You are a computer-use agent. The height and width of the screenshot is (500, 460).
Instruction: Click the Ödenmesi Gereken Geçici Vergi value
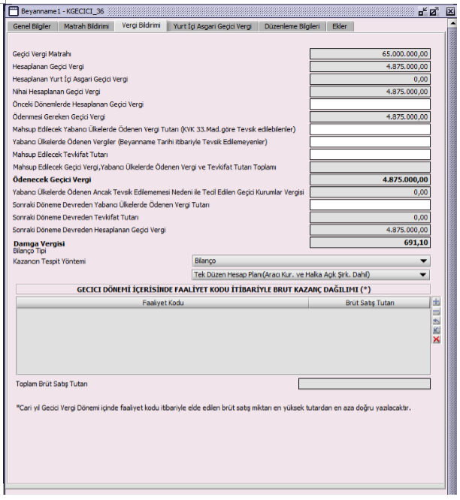coord(370,117)
